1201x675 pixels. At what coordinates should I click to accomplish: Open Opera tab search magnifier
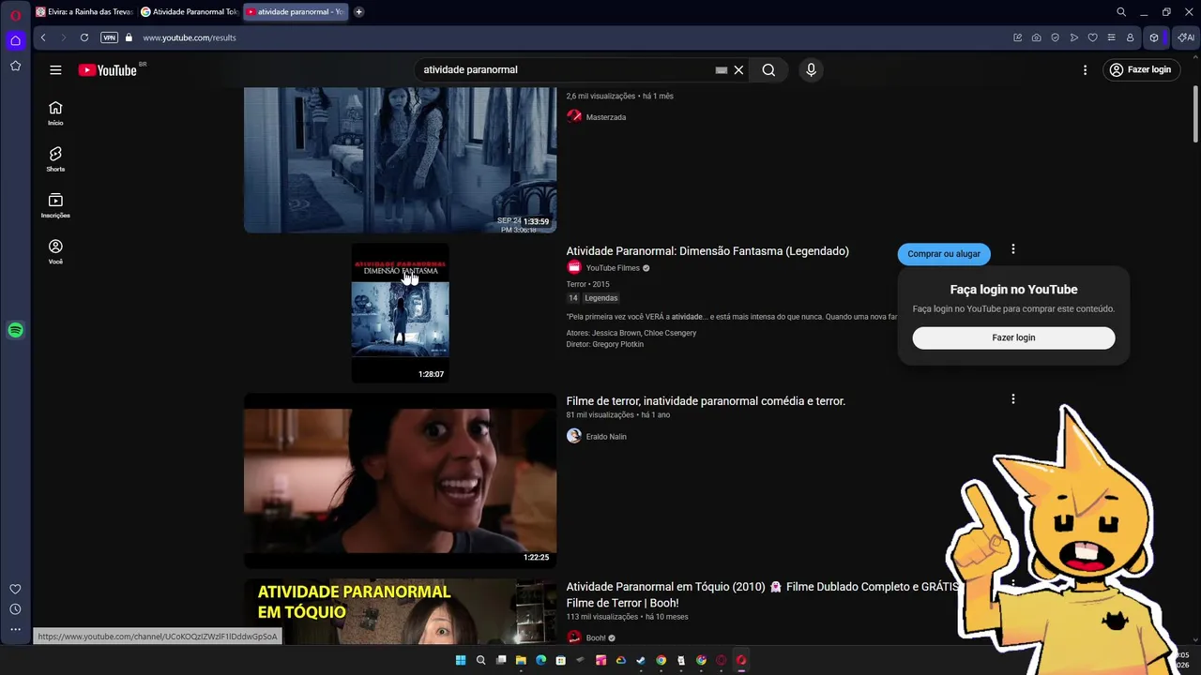pyautogui.click(x=1121, y=12)
